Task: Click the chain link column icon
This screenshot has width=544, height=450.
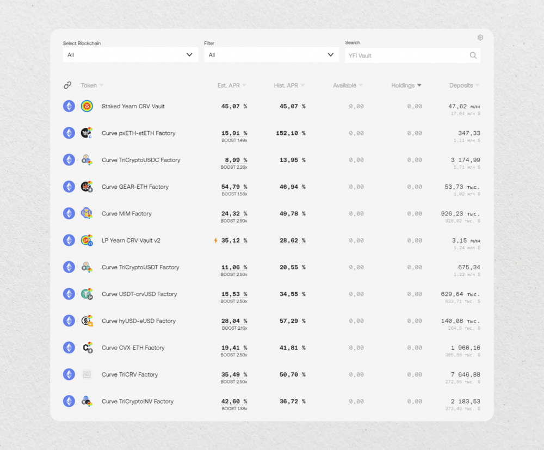Action: point(67,85)
